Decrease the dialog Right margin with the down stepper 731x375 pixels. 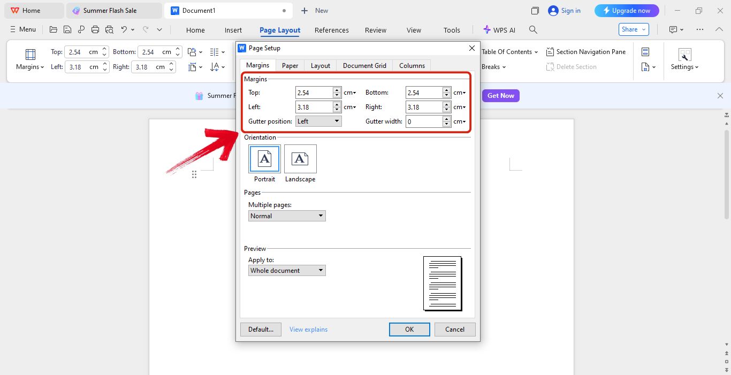click(446, 110)
